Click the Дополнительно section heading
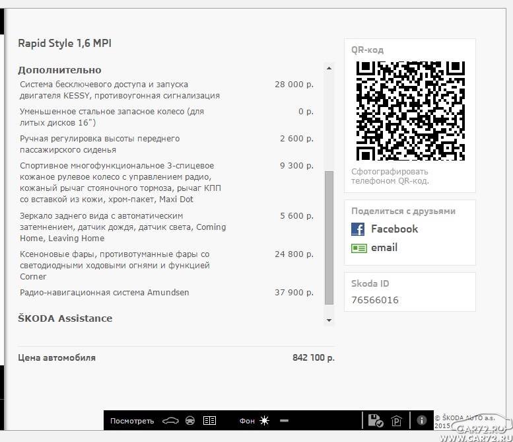Image resolution: width=513 pixels, height=442 pixels. (x=59, y=70)
